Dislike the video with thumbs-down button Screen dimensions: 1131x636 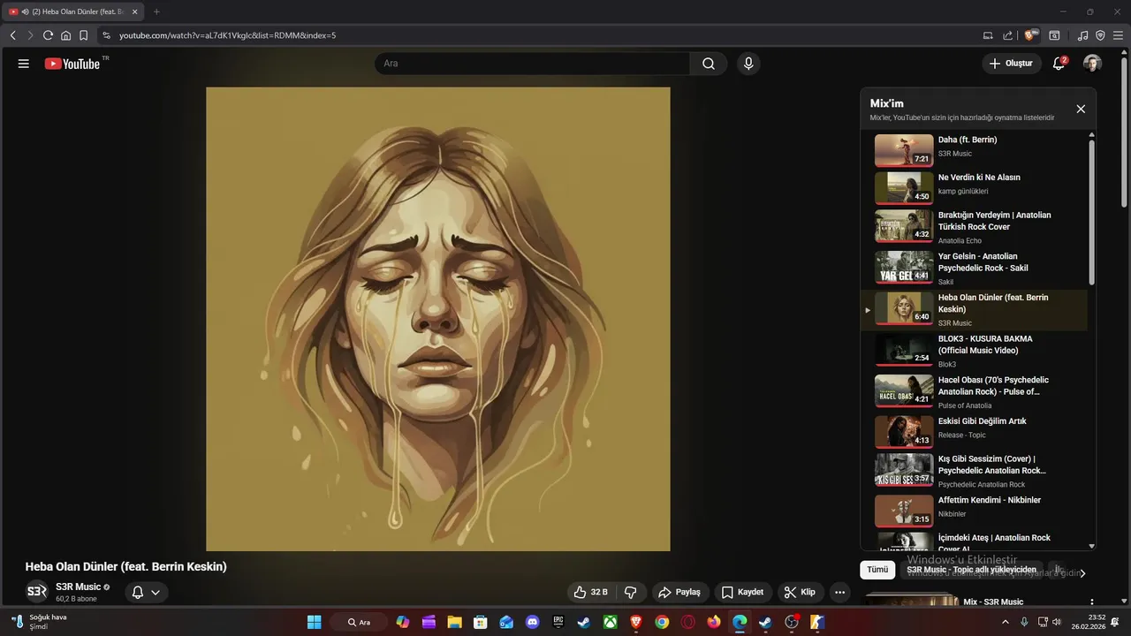(x=631, y=592)
